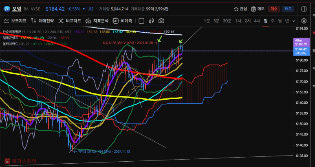315x167 pixels.
Task: Add stock to watchlist with 관심 star
Action: click(x=240, y=9)
